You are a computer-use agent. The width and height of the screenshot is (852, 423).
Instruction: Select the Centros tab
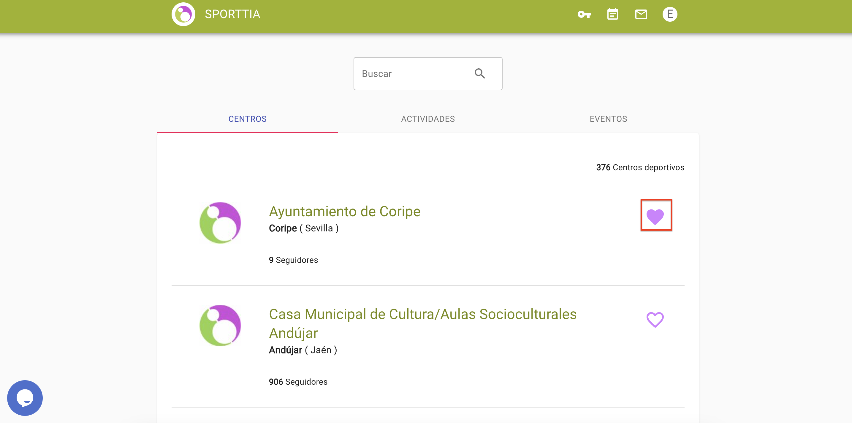[x=247, y=119]
